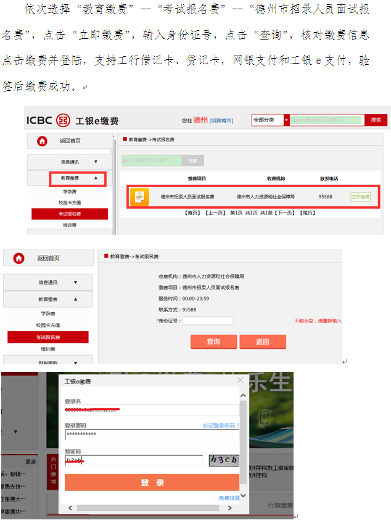Click home icon beside 返回首页 on payment list page

[42, 141]
